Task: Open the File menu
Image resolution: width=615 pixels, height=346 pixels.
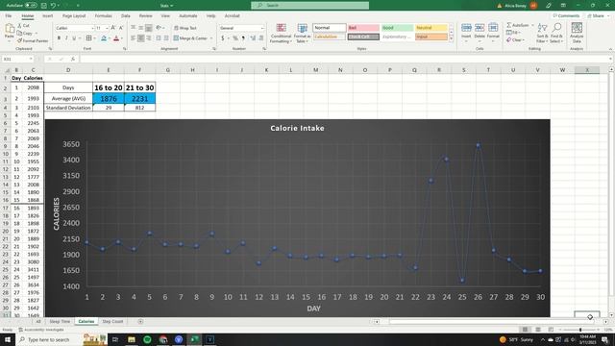Action: (x=9, y=16)
